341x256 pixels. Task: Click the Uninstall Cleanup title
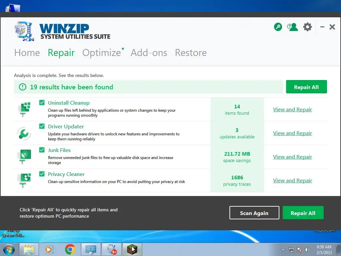pos(69,103)
